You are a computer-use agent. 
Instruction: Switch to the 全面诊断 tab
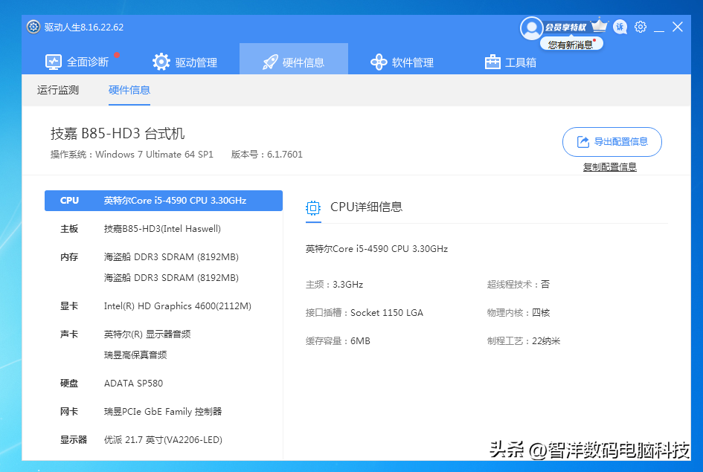[x=77, y=62]
